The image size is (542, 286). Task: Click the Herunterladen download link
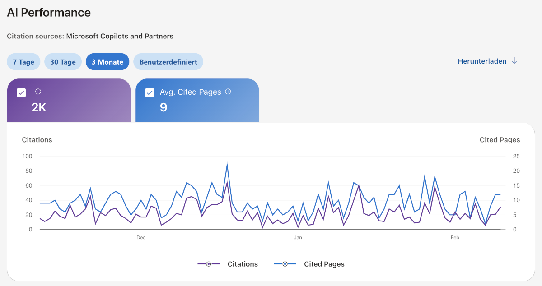click(x=482, y=61)
